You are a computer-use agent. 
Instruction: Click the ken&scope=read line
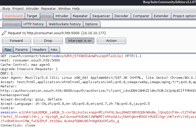coord(15,95)
